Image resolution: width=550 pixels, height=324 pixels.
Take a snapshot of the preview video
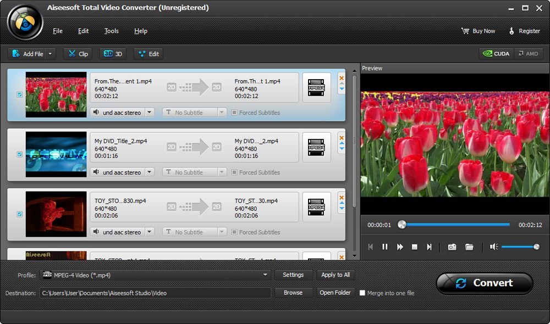tap(452, 247)
